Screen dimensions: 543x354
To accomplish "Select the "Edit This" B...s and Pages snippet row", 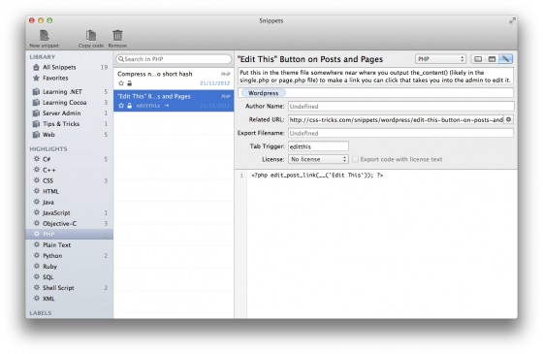I will (174, 101).
